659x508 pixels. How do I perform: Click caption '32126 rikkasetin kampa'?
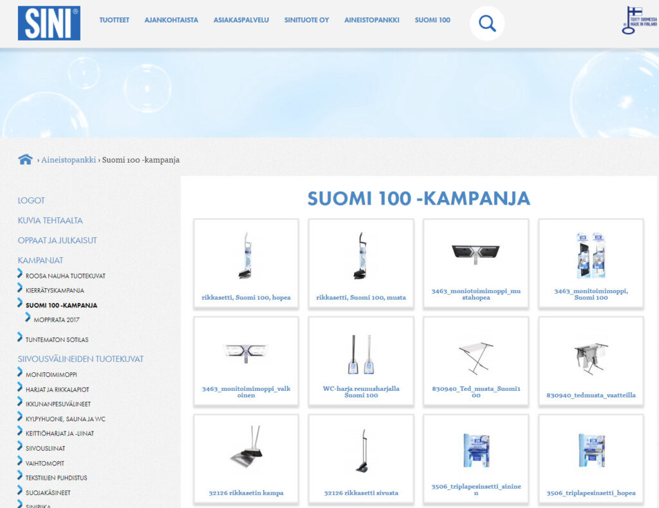(x=246, y=493)
